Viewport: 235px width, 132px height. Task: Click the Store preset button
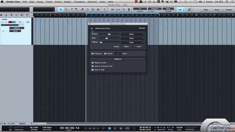click(x=126, y=47)
